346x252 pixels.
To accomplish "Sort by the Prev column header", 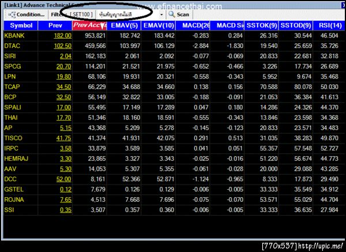I will [x=55, y=25].
